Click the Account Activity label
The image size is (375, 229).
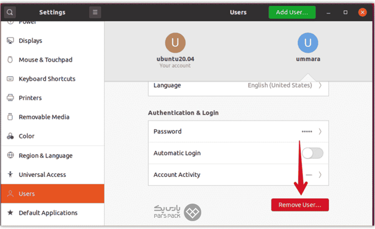[x=177, y=175]
